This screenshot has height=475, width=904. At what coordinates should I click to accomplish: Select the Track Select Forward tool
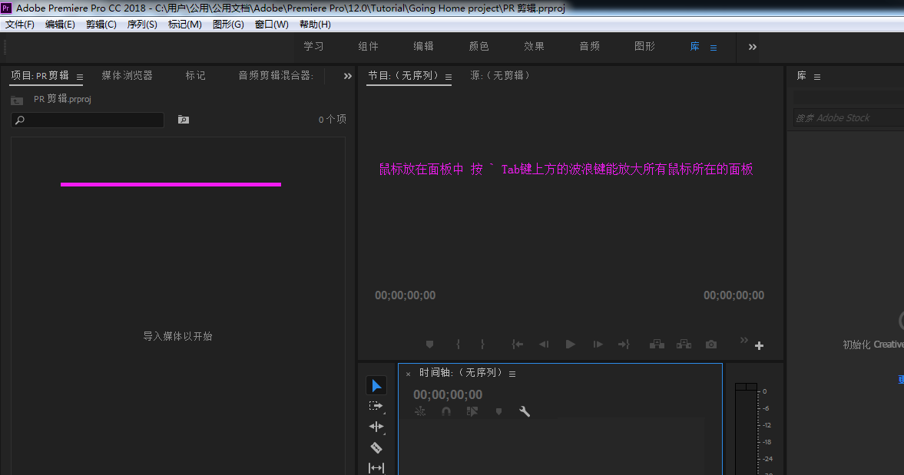coord(376,407)
